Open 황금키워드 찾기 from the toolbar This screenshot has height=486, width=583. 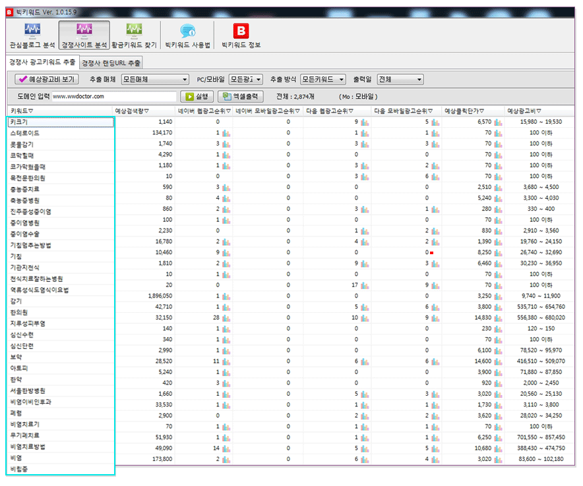coord(135,36)
